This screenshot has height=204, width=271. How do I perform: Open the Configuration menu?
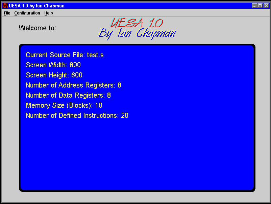tap(27, 13)
